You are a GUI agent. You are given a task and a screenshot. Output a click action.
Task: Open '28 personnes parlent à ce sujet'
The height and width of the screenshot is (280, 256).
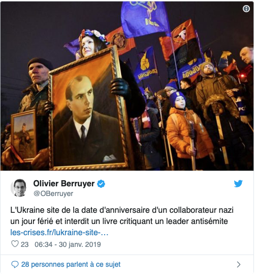click(71, 264)
